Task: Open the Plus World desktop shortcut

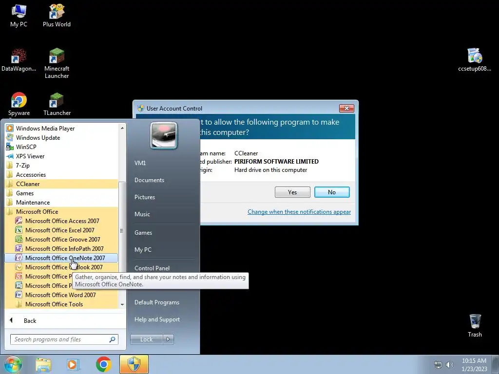Action: point(57,16)
